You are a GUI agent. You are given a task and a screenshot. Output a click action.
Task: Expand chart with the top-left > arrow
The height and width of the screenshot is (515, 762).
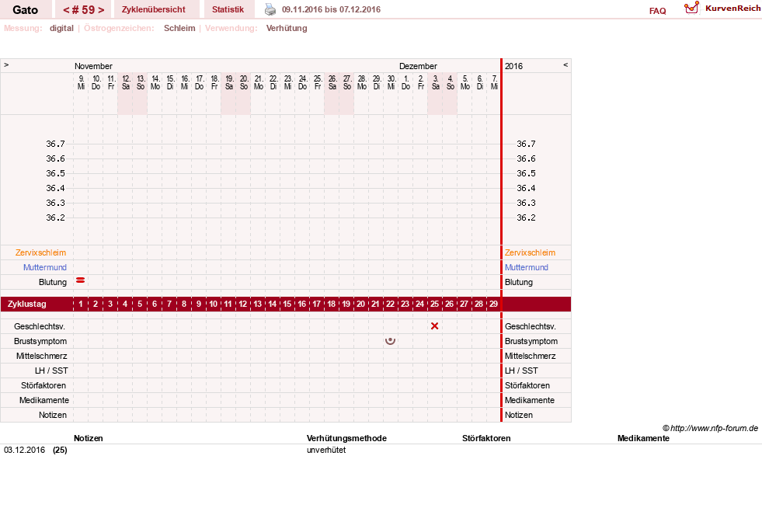(6, 64)
